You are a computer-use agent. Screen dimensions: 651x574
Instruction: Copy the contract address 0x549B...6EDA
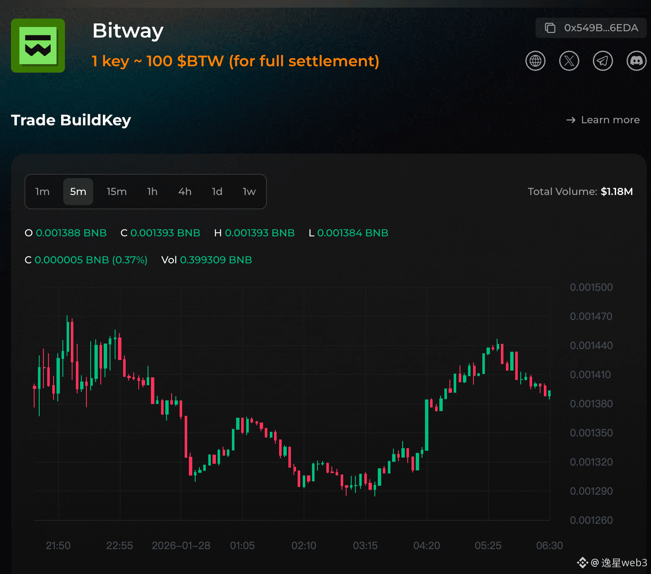coord(590,28)
